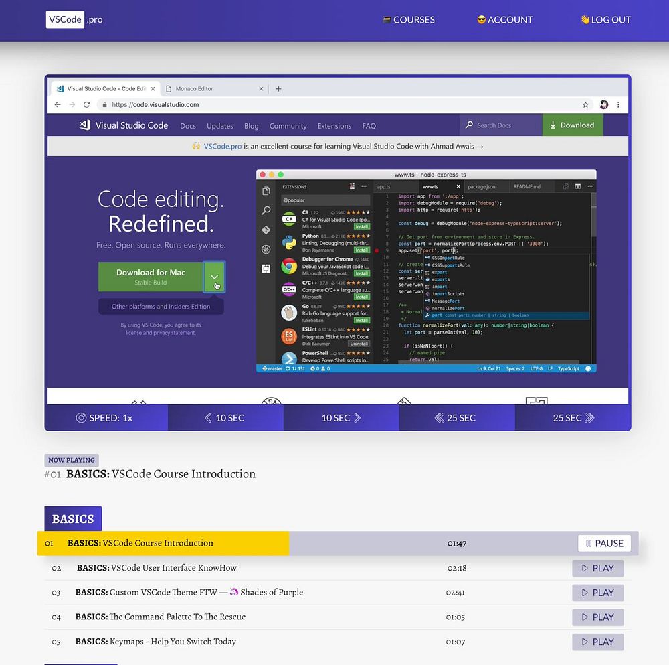Click Uninstall on ESLint extension
The height and width of the screenshot is (665, 669).
pos(359,344)
